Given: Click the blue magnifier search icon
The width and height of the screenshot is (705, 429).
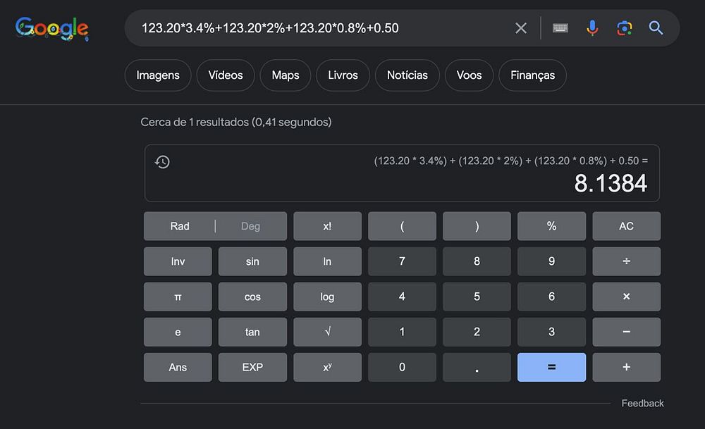Looking at the screenshot, I should pyautogui.click(x=656, y=28).
